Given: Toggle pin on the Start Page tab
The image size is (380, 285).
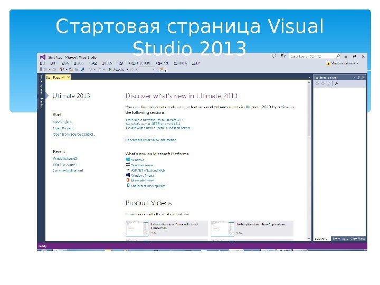Looking at the screenshot, I should 63,77.
